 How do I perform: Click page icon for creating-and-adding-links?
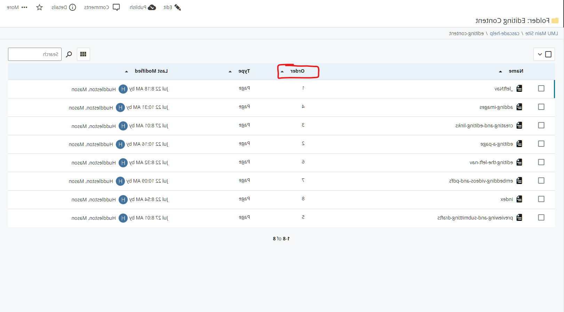tap(519, 125)
